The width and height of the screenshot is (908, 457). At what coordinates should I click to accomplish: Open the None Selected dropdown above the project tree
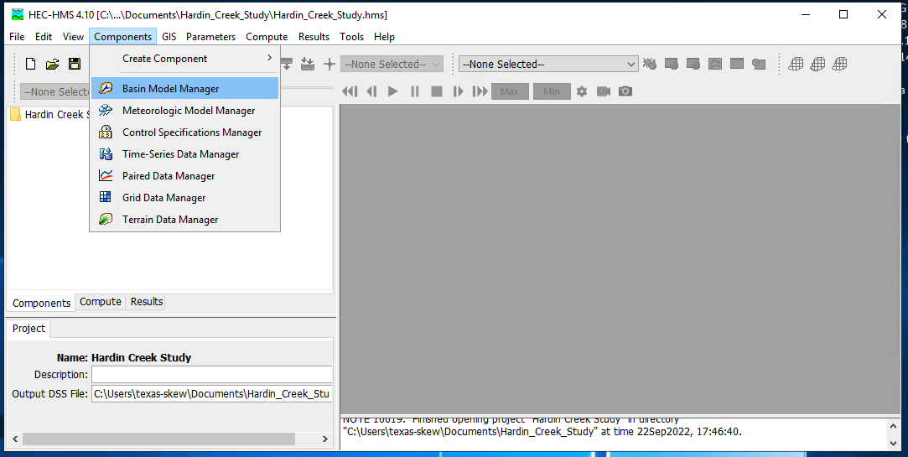coord(55,92)
